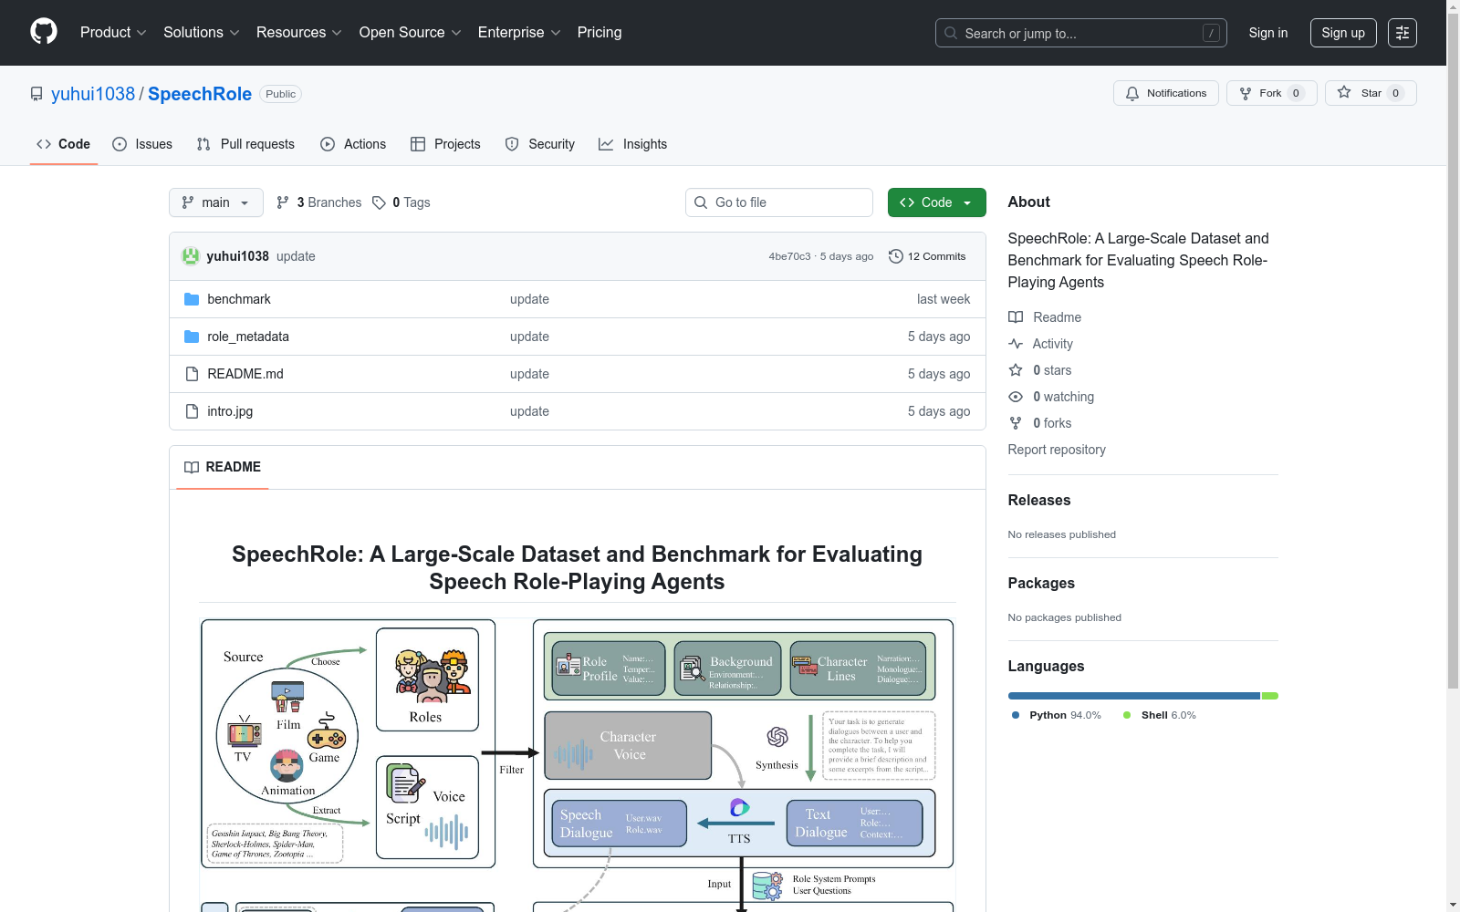Click the star icon beside 0 stars
Image resolution: width=1460 pixels, height=912 pixels.
coord(1016,370)
